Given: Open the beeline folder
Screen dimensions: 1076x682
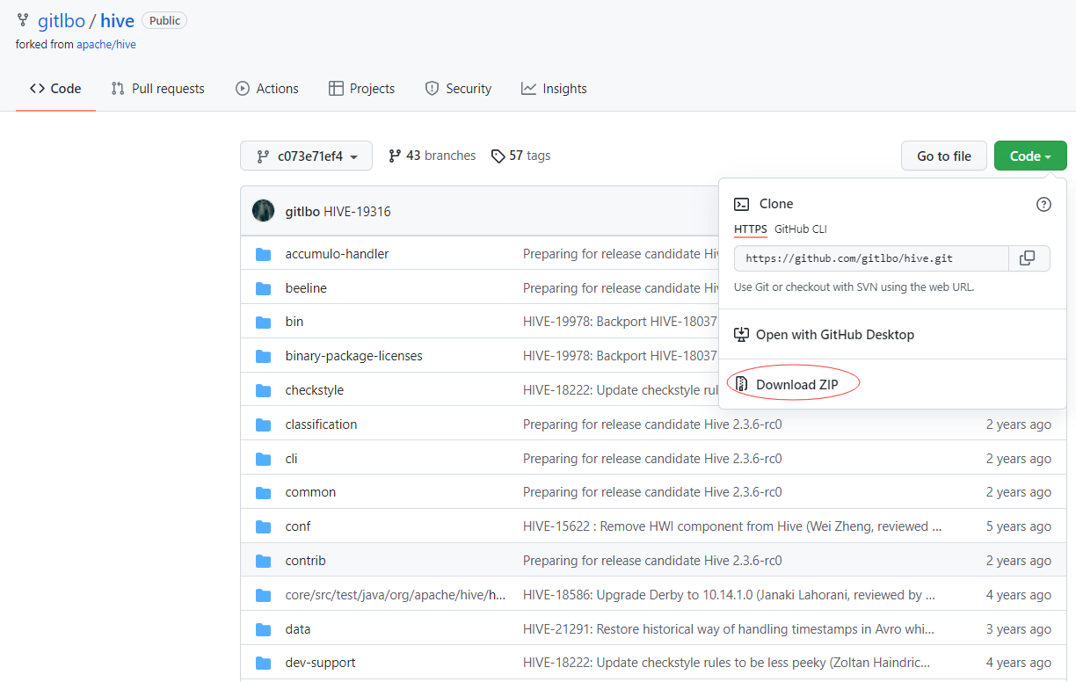Looking at the screenshot, I should pos(306,288).
